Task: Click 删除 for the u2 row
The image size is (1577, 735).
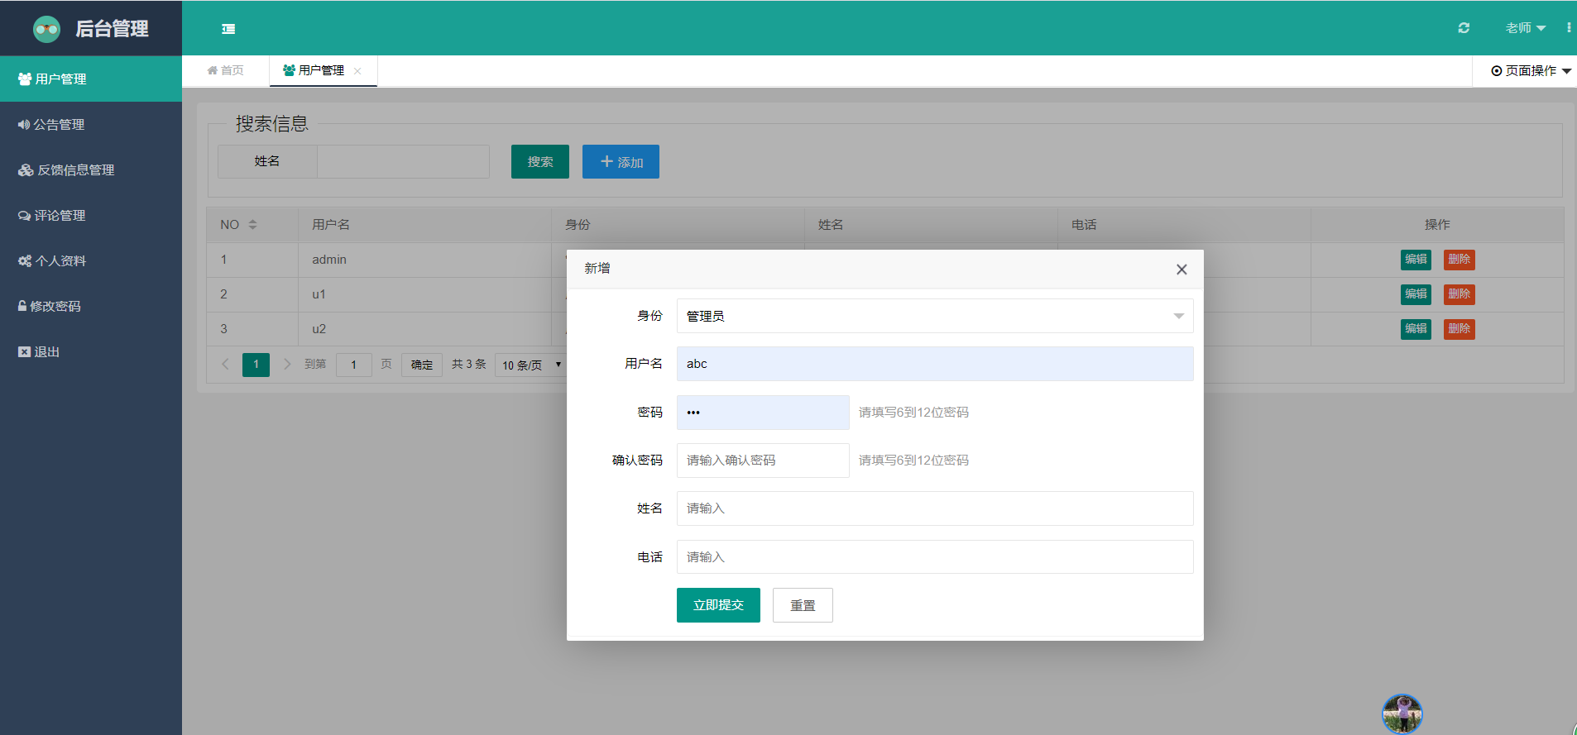Action: [1460, 329]
